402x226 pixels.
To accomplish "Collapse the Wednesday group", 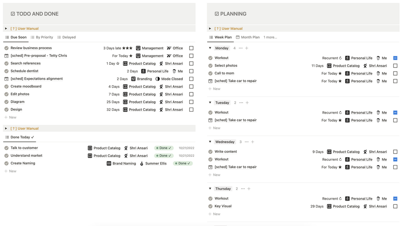I will [x=210, y=142].
